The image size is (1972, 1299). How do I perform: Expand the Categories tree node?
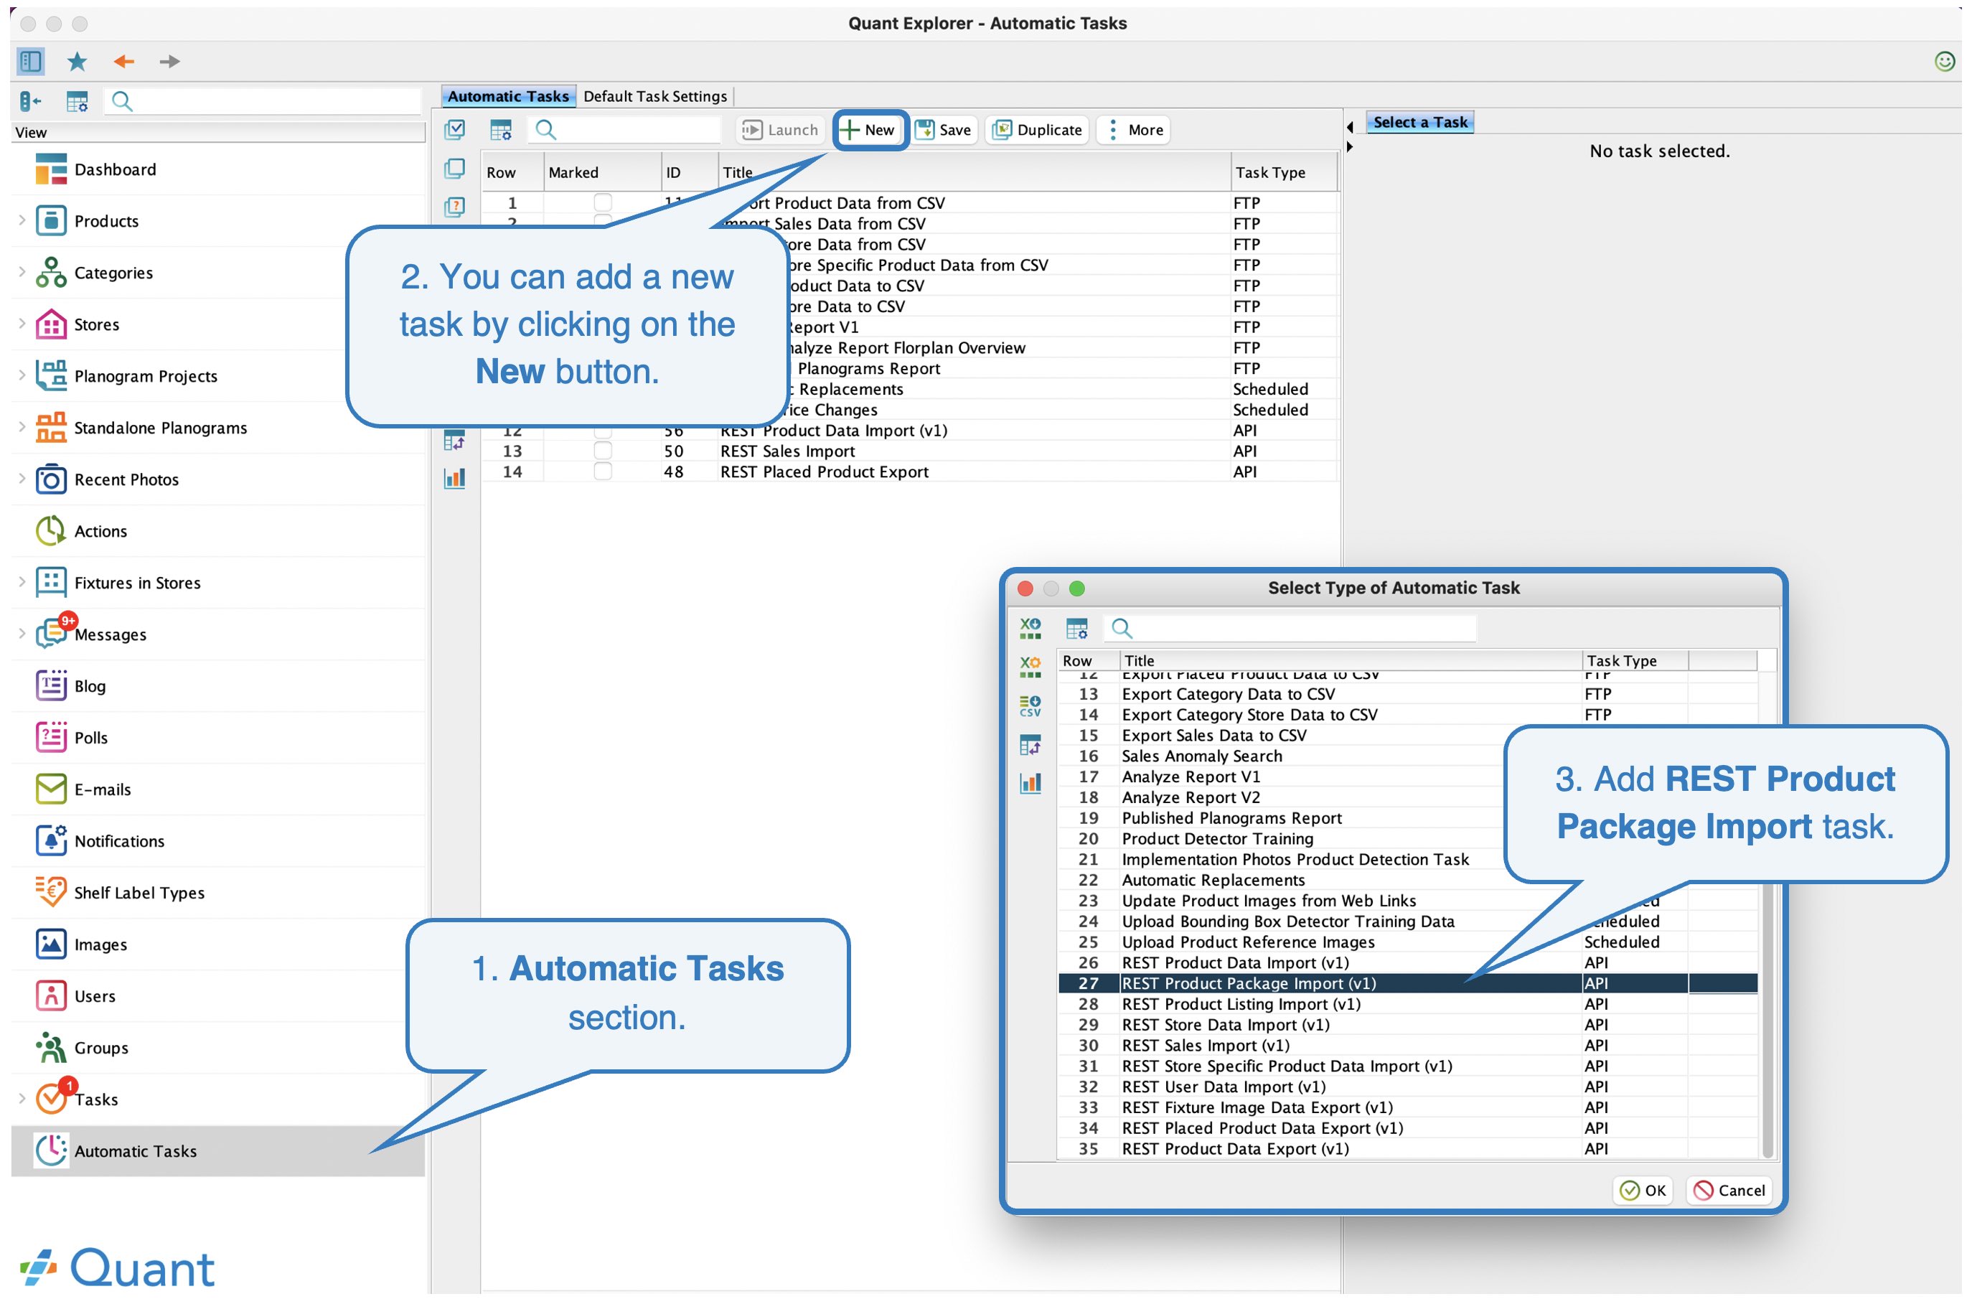pos(22,272)
